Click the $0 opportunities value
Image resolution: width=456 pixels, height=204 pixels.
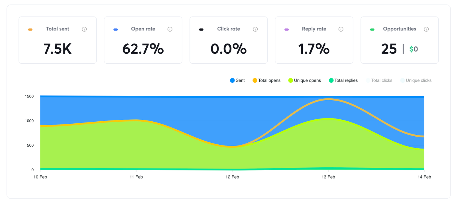point(414,49)
